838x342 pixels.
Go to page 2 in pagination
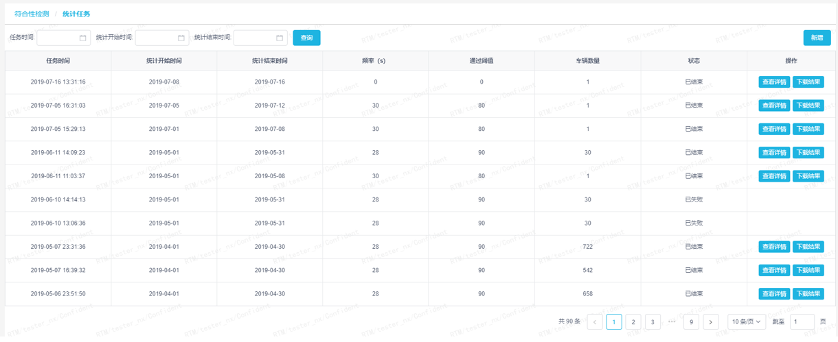(x=633, y=321)
